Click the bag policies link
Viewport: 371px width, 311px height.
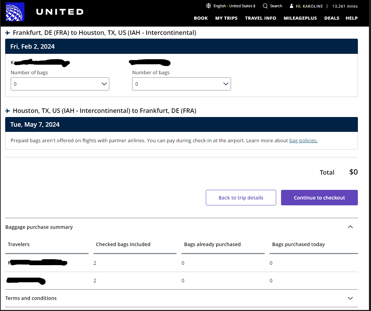303,140
